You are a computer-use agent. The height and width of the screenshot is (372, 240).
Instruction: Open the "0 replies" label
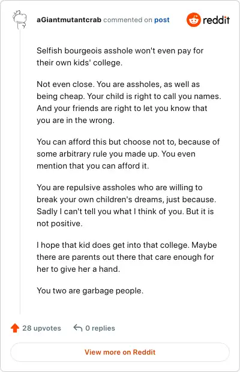click(x=100, y=328)
